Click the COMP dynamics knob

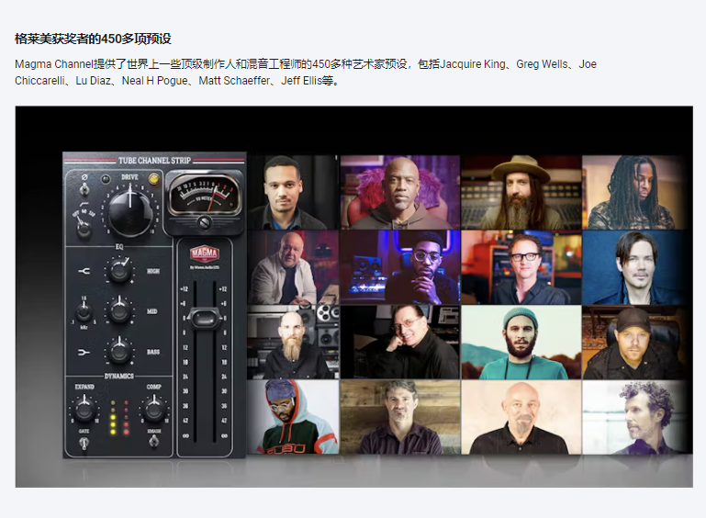click(154, 409)
